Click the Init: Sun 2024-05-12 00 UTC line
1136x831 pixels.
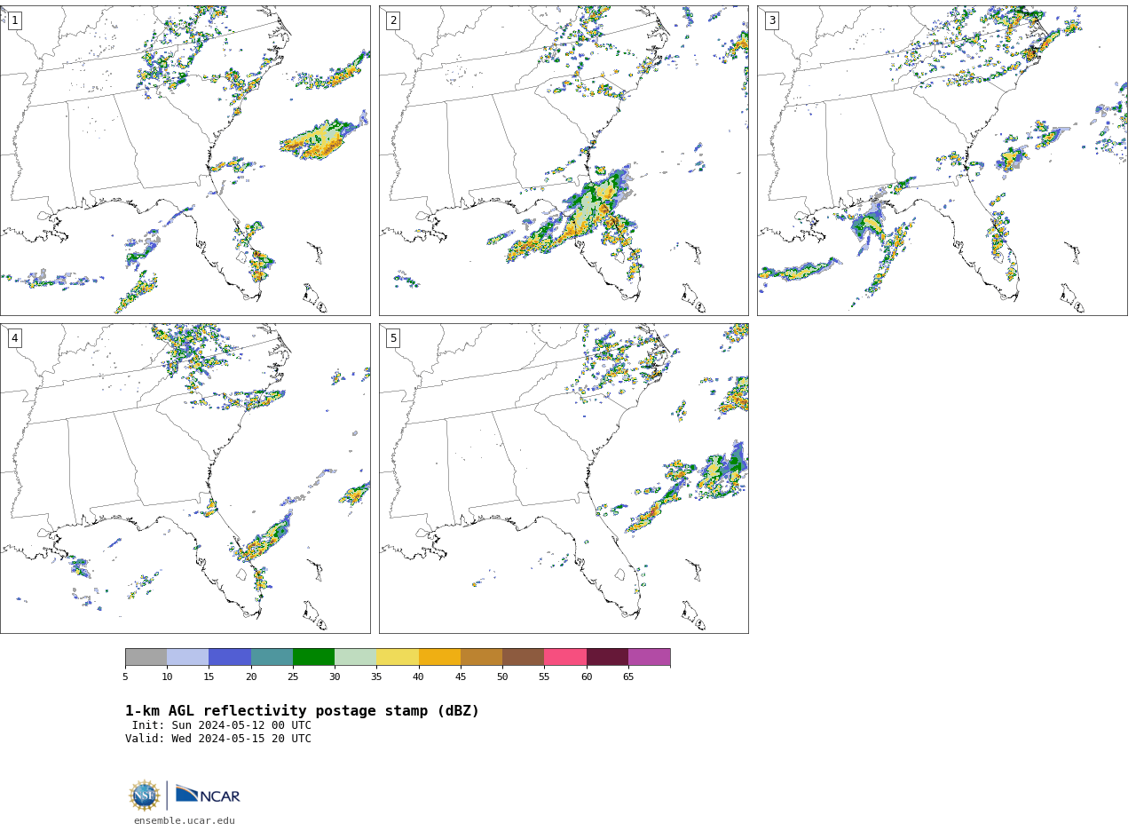[222, 725]
